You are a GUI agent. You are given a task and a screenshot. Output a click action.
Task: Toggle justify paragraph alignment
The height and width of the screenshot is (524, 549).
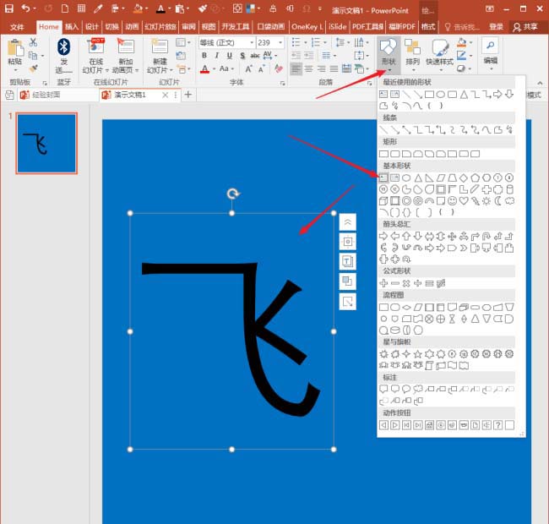(334, 68)
